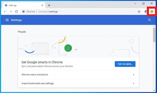Open the Settings hamburger menu

7,20
